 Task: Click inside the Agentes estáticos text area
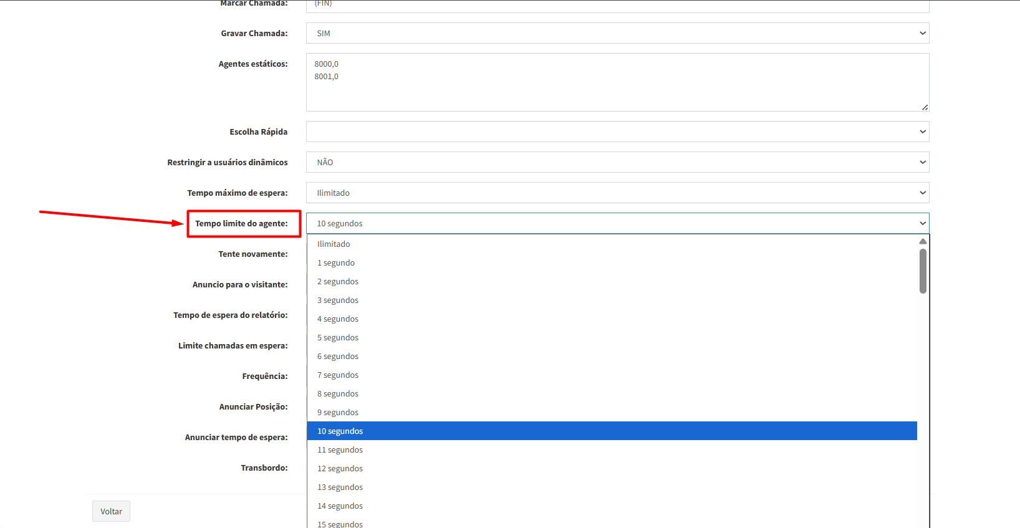coord(617,82)
